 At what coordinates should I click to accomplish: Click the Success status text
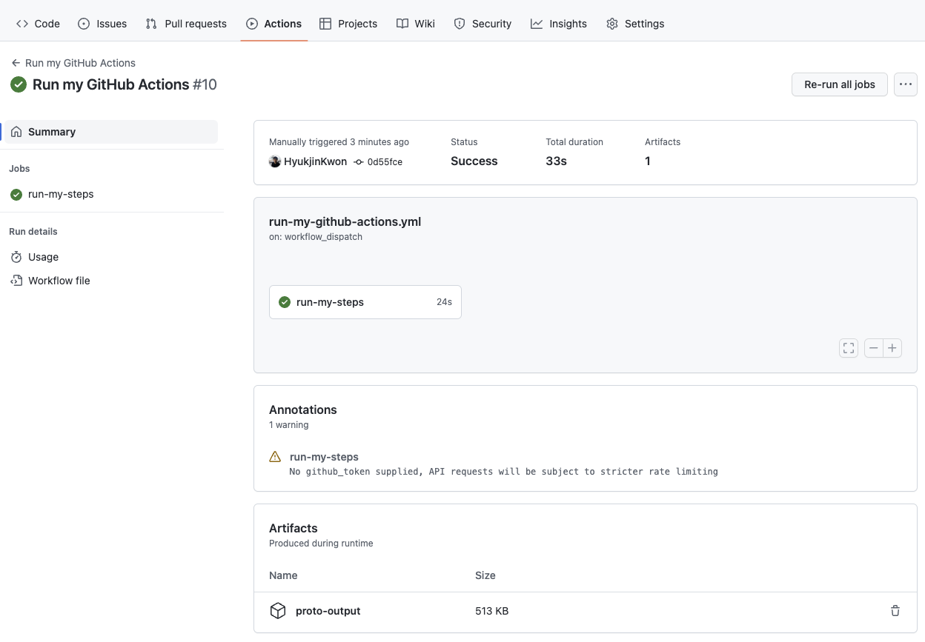tap(474, 161)
